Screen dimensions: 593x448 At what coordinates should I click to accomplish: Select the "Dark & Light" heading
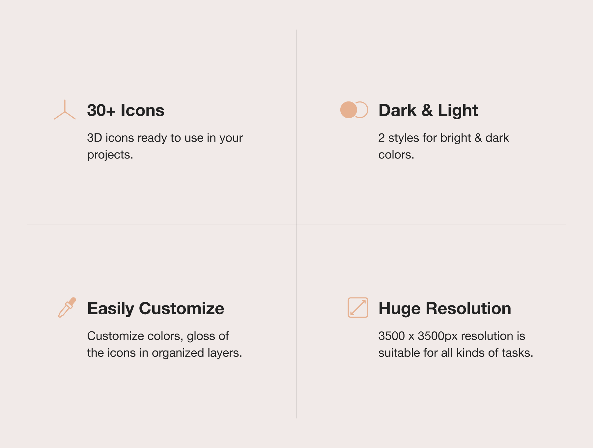428,110
